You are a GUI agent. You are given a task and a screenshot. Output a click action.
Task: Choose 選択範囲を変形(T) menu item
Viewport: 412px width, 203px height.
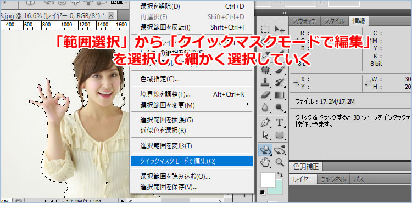coord(192,145)
